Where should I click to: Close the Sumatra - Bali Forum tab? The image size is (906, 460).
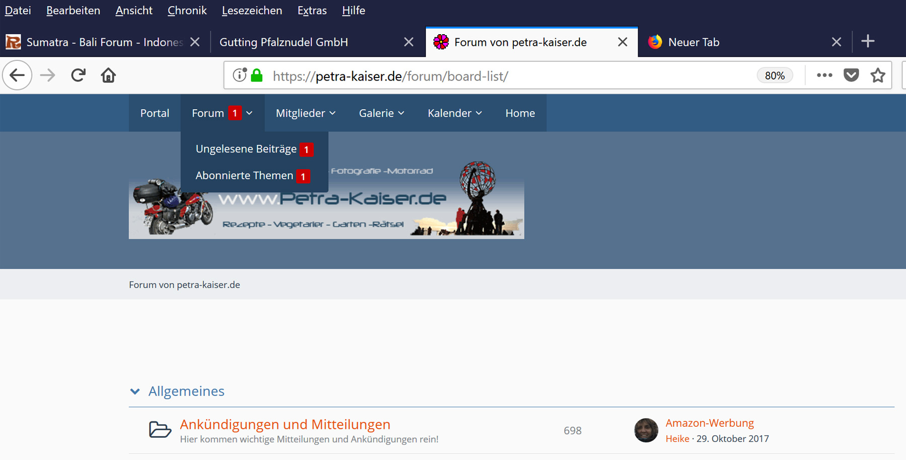coord(195,42)
